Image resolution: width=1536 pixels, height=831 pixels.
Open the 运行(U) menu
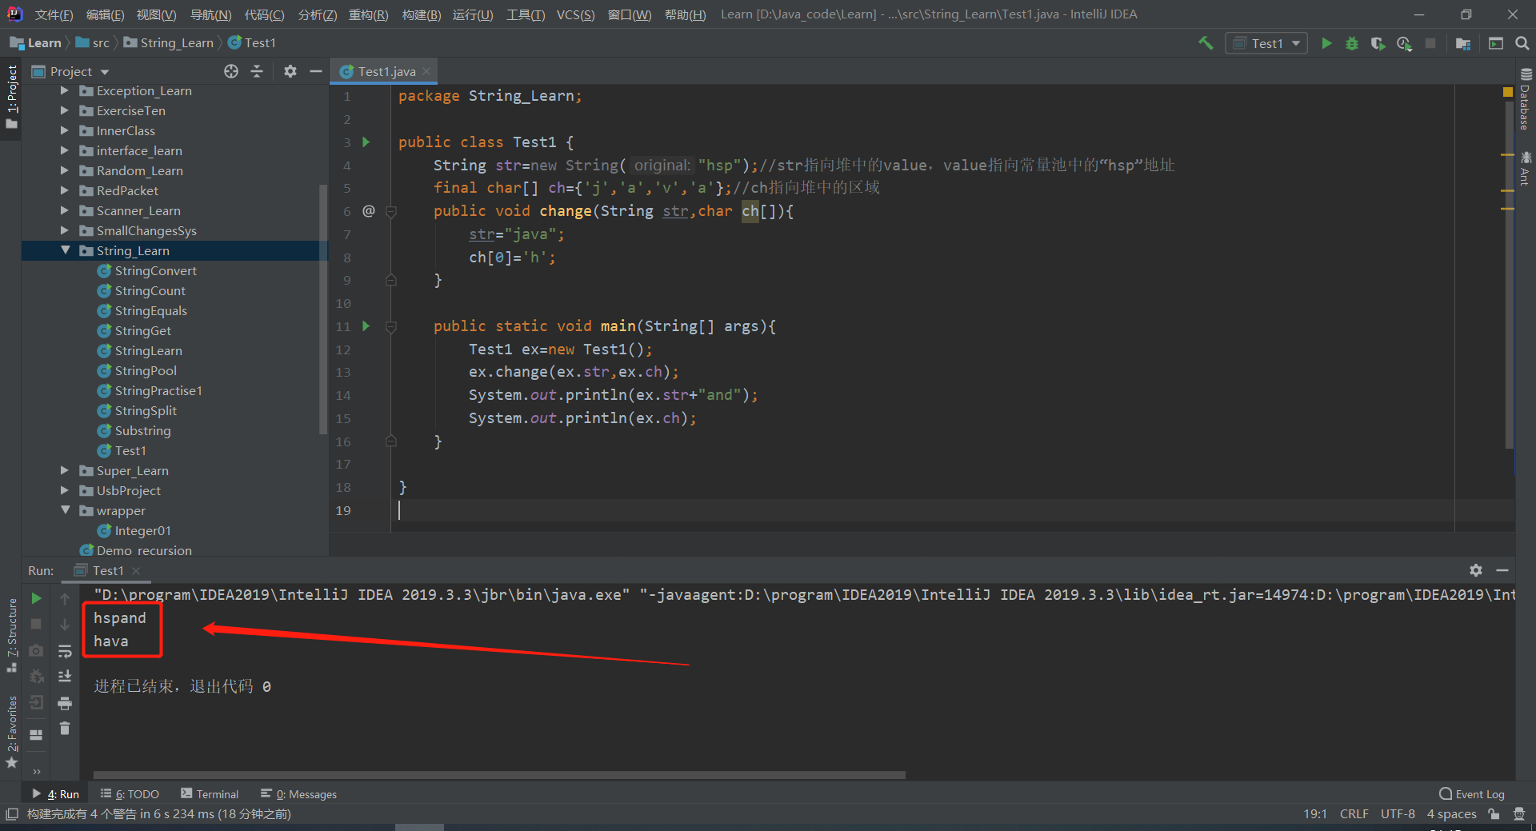tap(473, 14)
